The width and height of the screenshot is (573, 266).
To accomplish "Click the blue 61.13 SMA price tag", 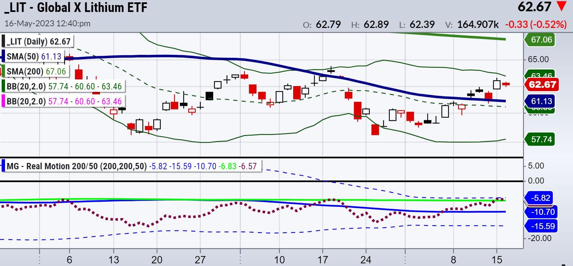I will 540,101.
